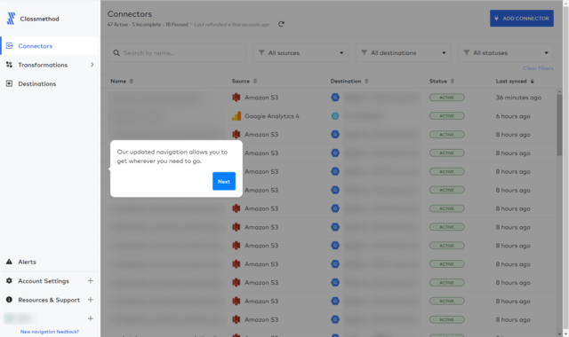Click the Alerts warning triangle icon
The width and height of the screenshot is (569, 337).
point(9,262)
